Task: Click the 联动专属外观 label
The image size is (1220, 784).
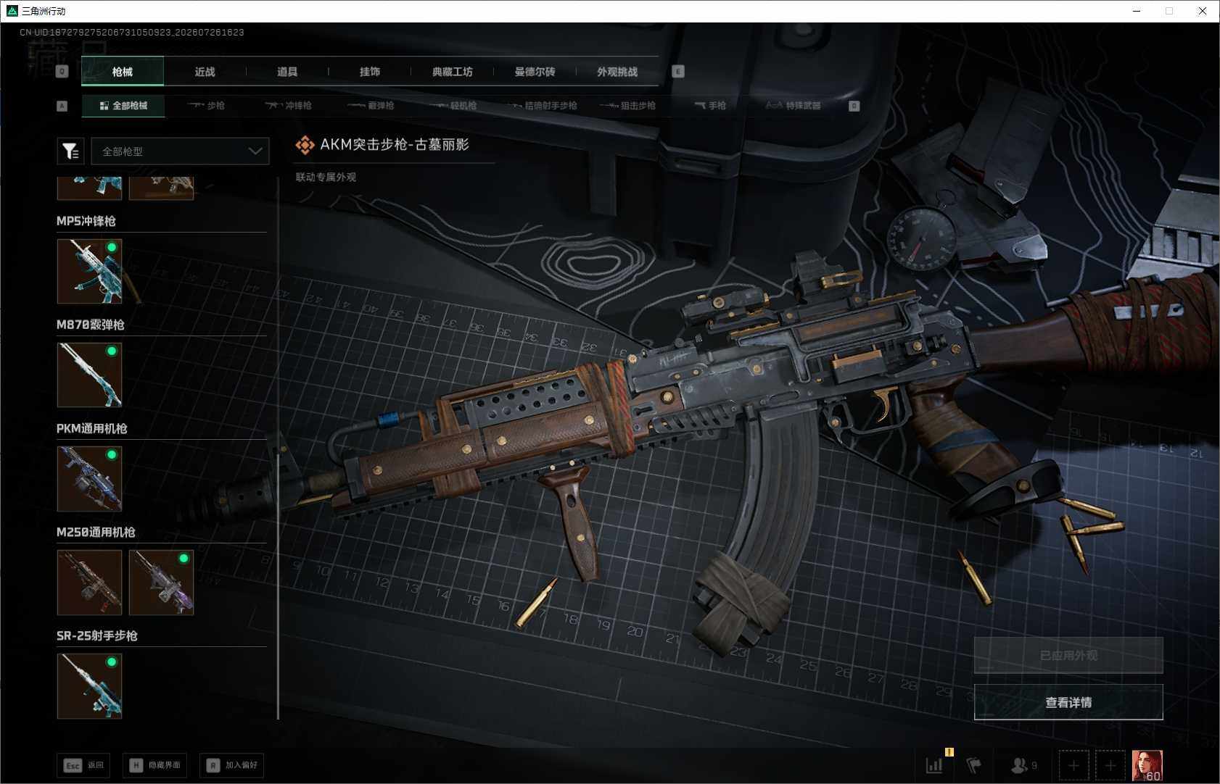Action: [326, 177]
